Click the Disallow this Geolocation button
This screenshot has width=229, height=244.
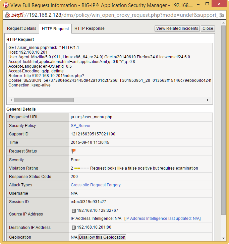coord(102,237)
